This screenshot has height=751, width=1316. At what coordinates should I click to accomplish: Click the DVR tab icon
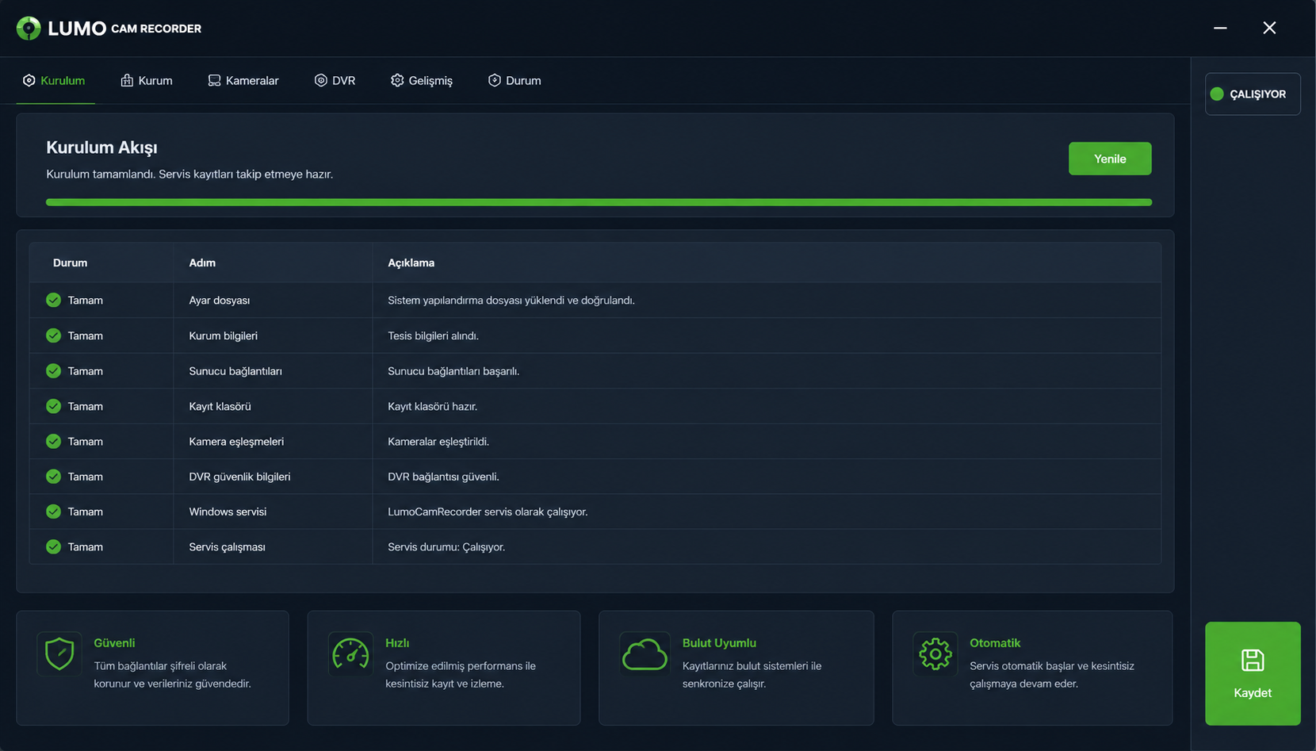(321, 80)
